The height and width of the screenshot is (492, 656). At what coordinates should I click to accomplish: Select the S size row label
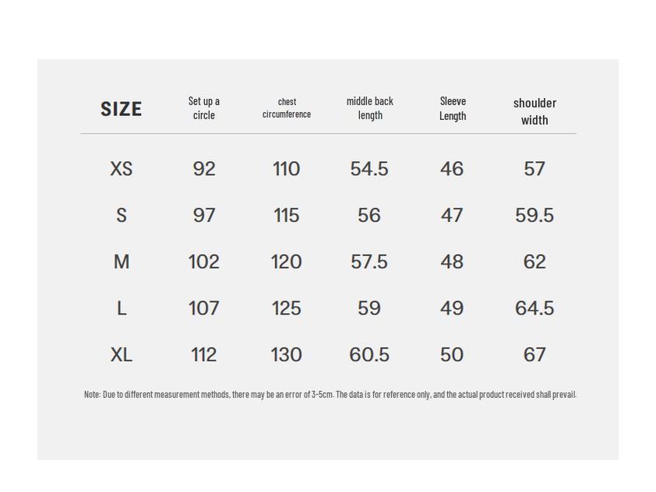coord(122,216)
